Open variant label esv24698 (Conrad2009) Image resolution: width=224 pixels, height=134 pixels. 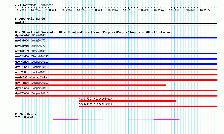click(31, 77)
